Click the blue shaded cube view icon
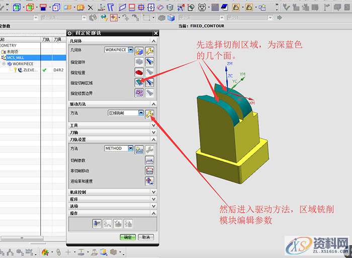352x258 pixels. pyautogui.click(x=171, y=18)
